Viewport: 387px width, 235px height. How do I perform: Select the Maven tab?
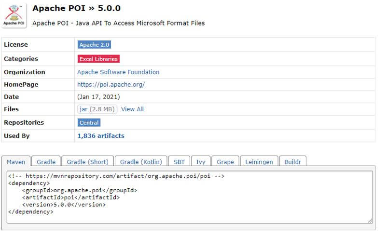pyautogui.click(x=16, y=162)
